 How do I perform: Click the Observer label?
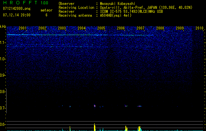click(66, 4)
